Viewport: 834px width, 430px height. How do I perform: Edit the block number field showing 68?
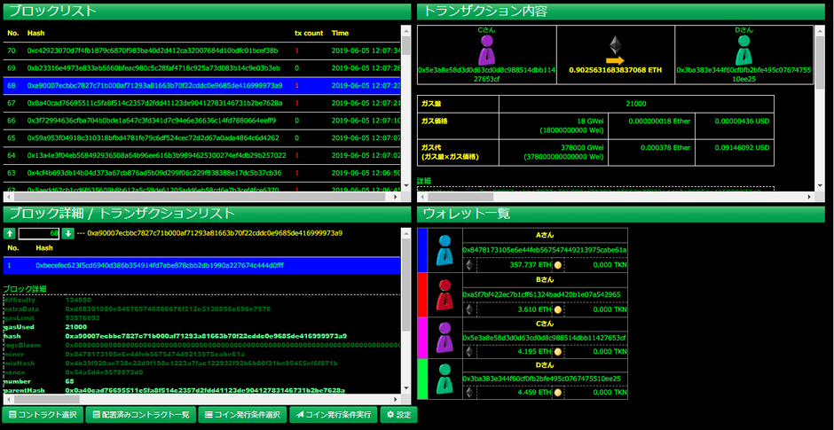point(38,233)
